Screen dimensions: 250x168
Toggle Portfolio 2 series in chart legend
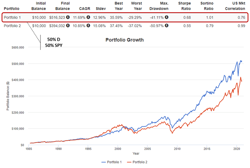137,162
